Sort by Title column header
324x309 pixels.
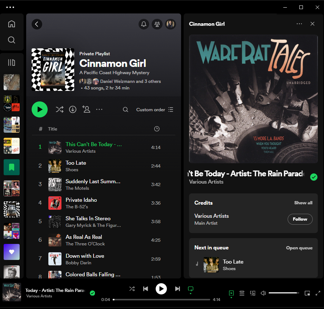coord(52,129)
